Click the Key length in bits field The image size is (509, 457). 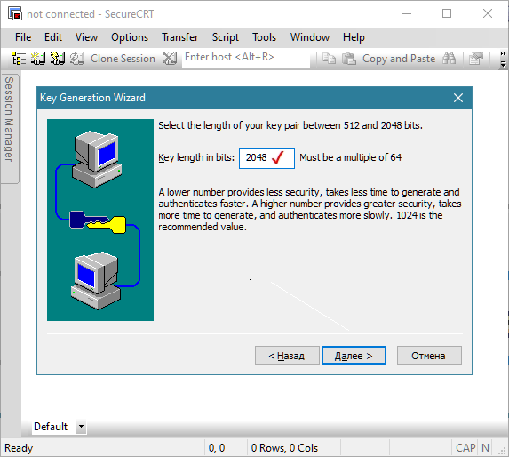tap(266, 158)
